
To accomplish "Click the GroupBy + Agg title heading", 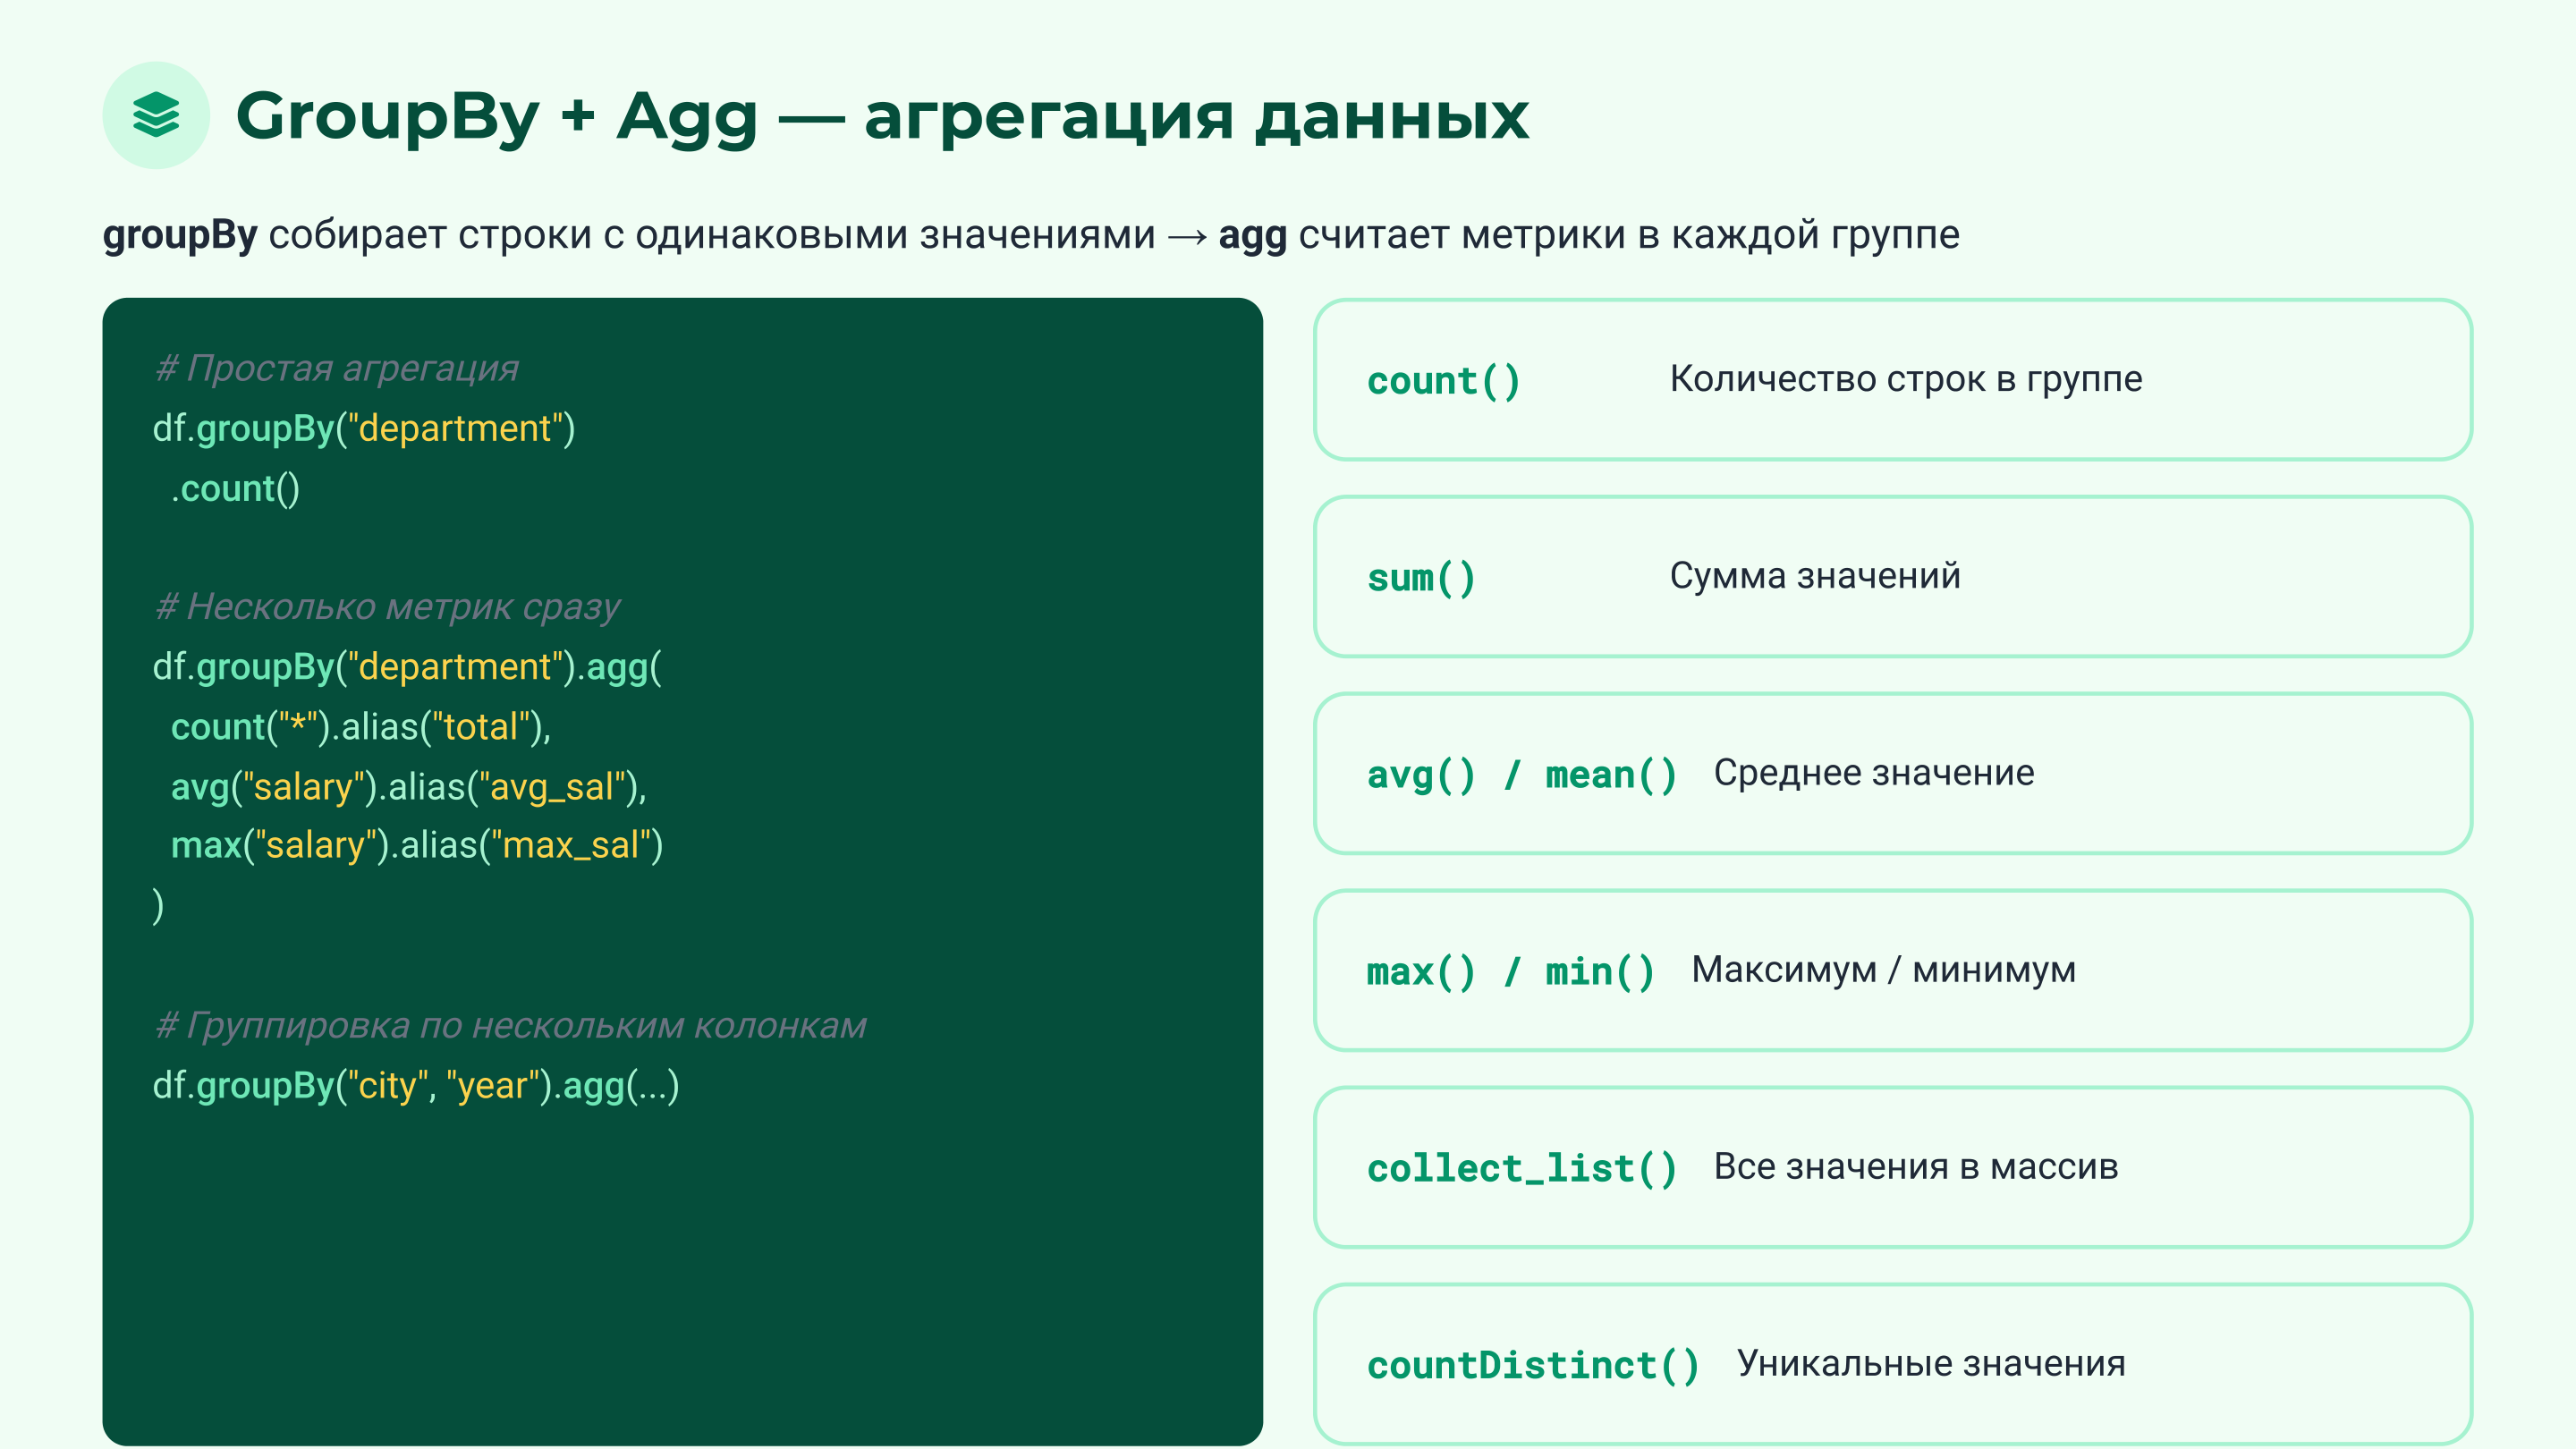I will coord(880,117).
